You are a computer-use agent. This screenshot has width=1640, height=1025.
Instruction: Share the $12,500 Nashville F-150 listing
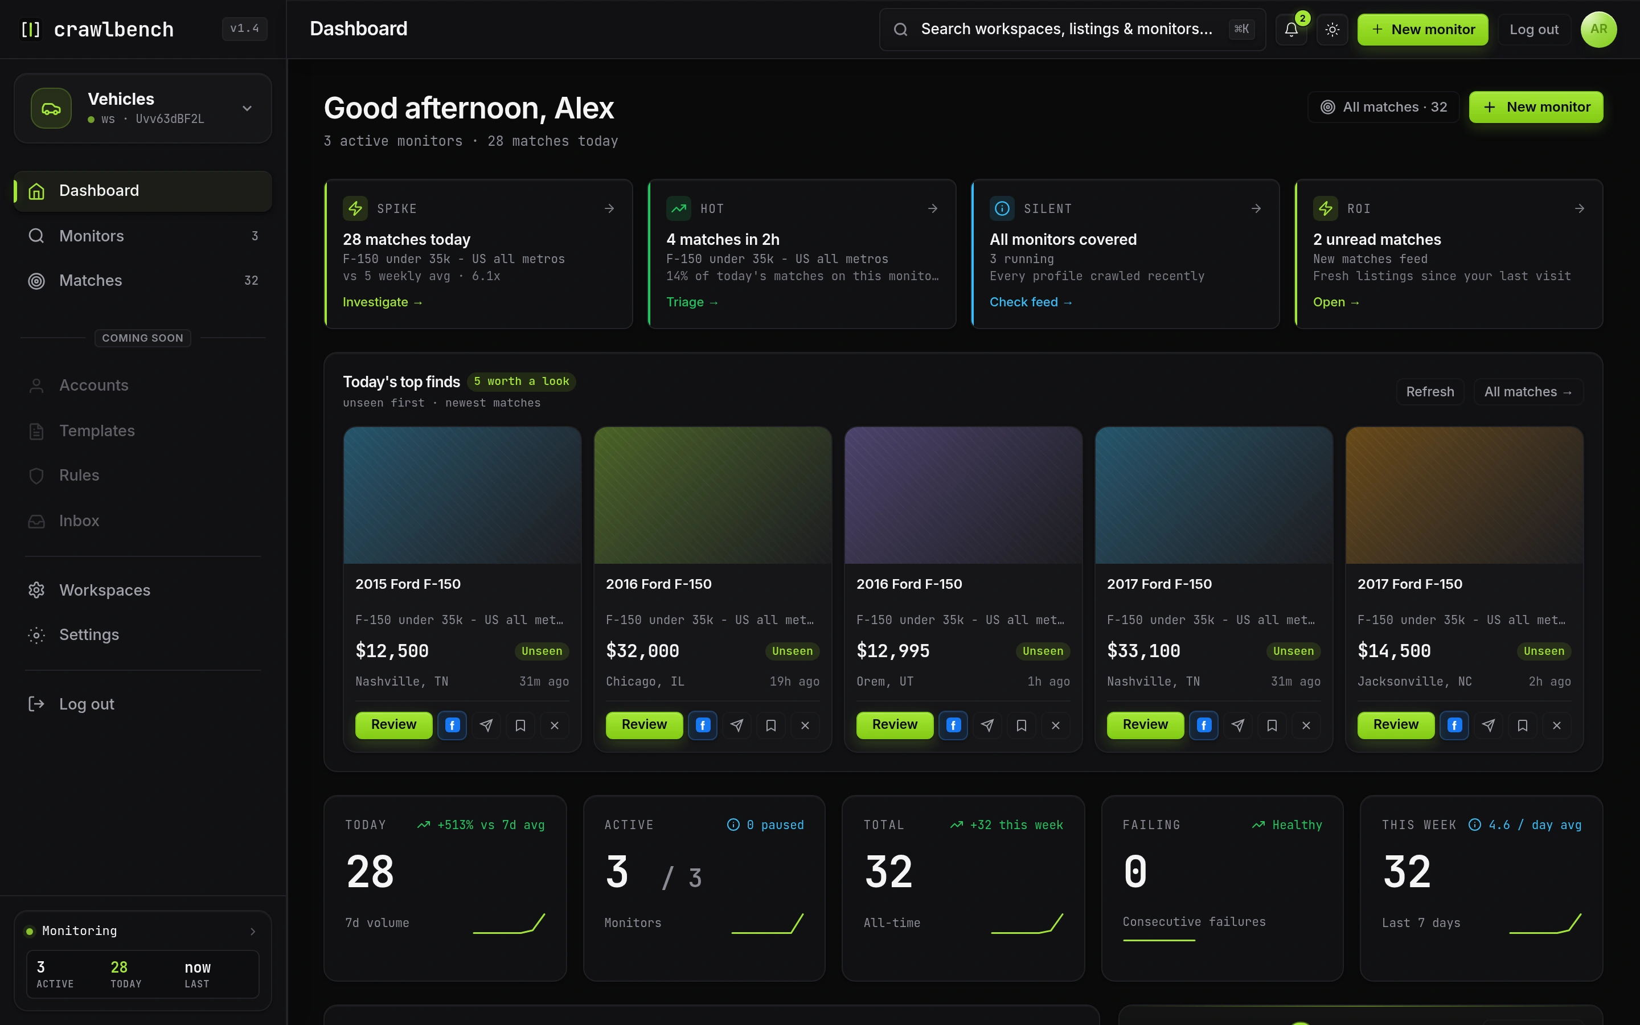tap(486, 725)
